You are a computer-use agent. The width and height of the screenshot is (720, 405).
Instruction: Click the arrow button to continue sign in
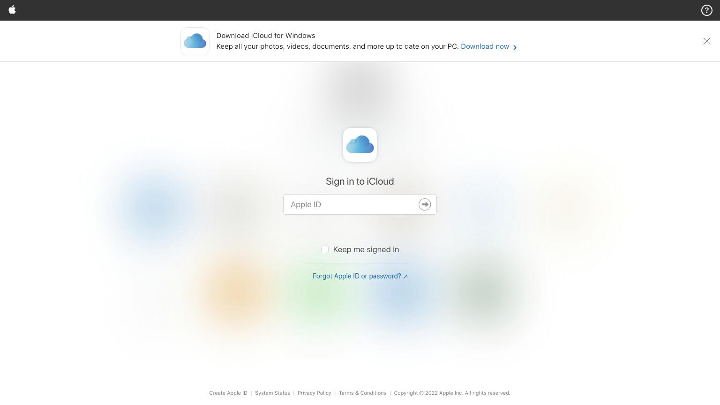tap(425, 204)
